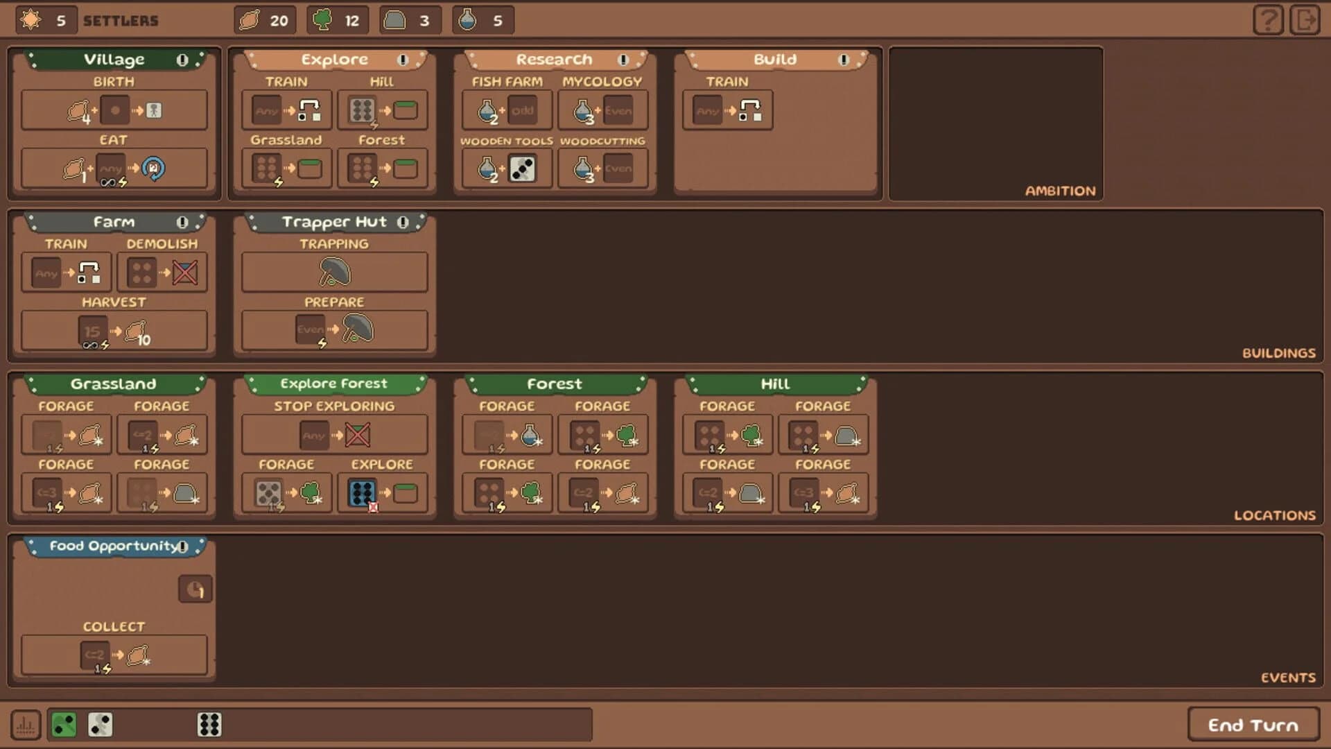Start the Mycology research action
The image size is (1331, 749).
(x=602, y=110)
